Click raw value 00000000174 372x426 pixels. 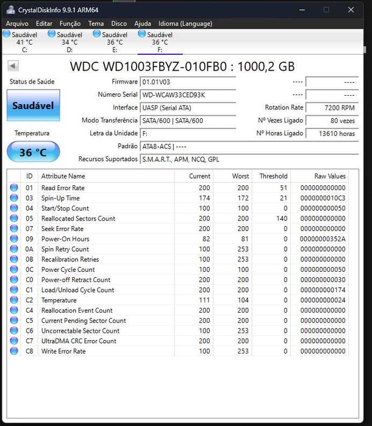pos(323,290)
